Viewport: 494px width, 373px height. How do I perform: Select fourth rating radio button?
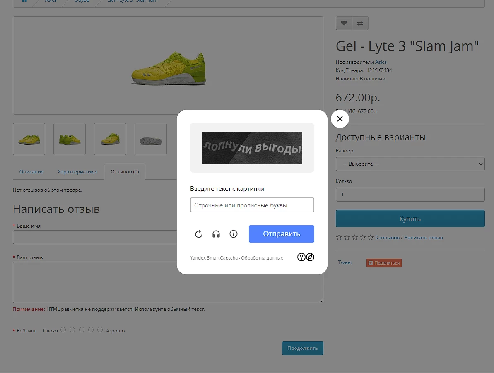tap(91, 330)
